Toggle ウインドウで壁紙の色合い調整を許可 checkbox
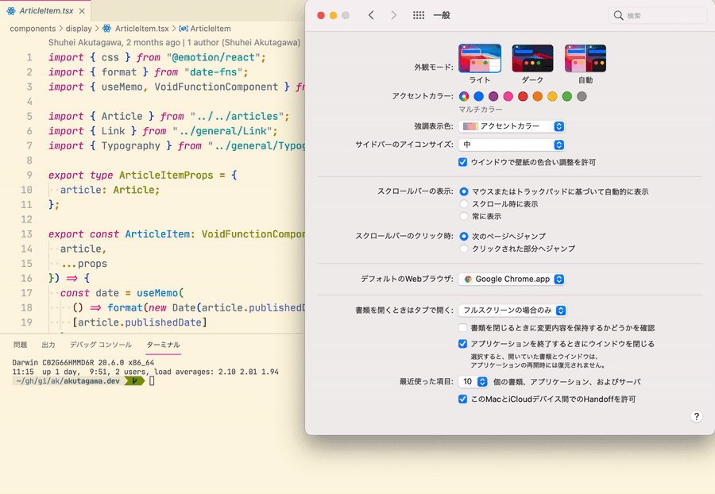 (463, 162)
